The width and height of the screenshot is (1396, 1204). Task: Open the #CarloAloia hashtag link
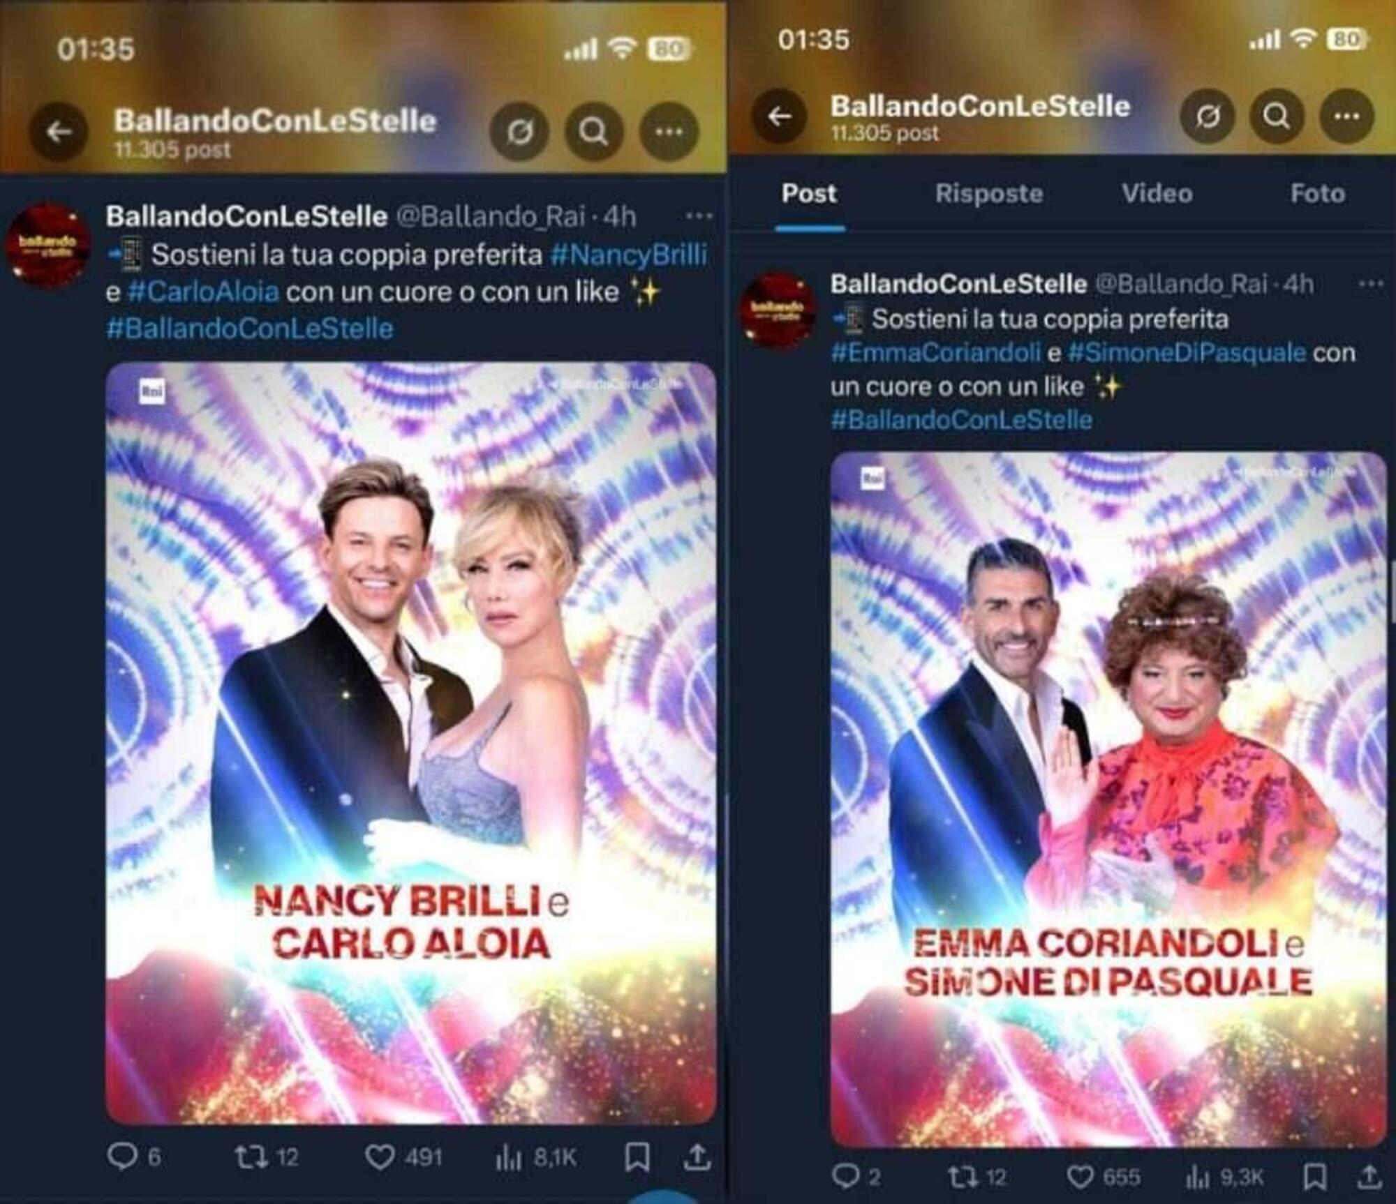(x=204, y=292)
